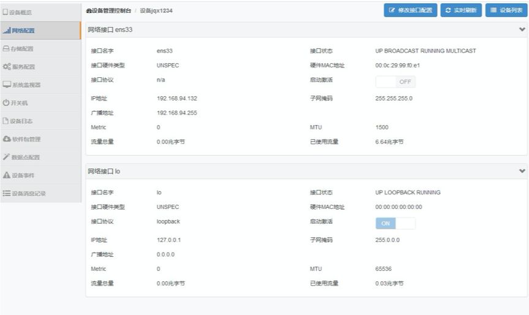Screen dimensions: 529x315
Task: Click the 设备列表 button
Action: tap(506, 10)
